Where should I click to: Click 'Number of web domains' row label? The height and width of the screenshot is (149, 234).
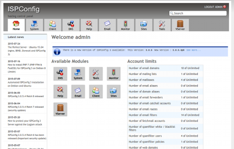pyautogui.click(x=143, y=148)
